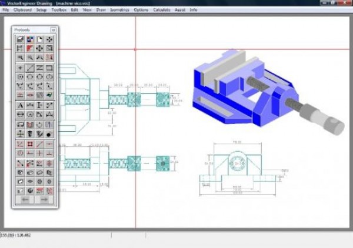Click the rotate circular arrow tool

(x=39, y=125)
